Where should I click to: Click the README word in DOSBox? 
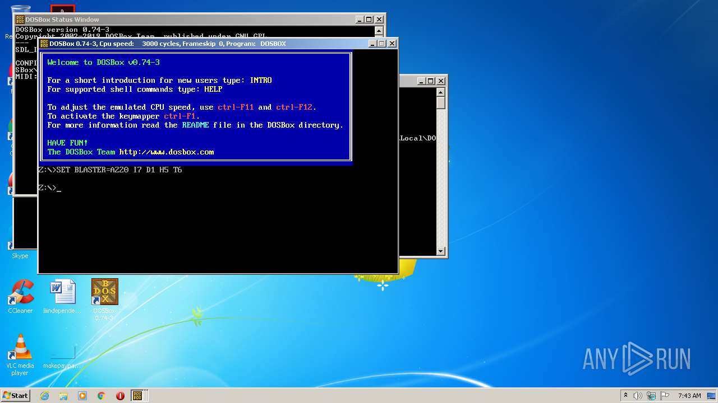point(195,125)
